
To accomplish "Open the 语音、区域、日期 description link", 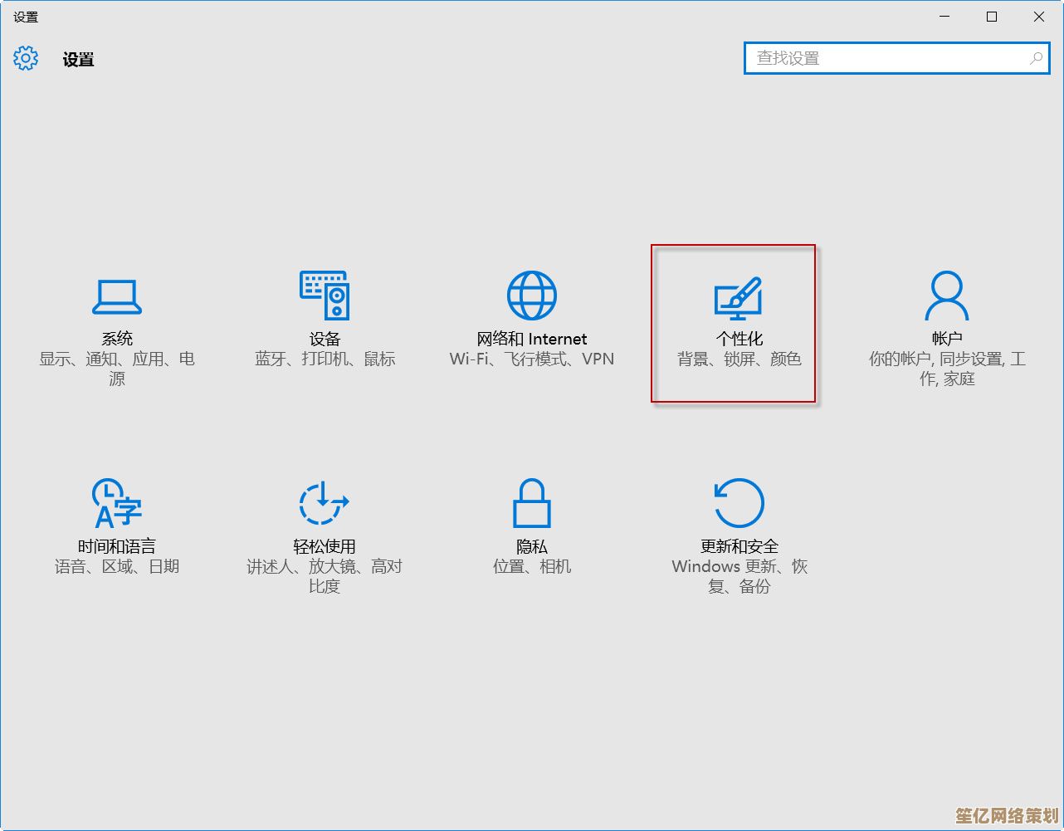I will (x=116, y=567).
